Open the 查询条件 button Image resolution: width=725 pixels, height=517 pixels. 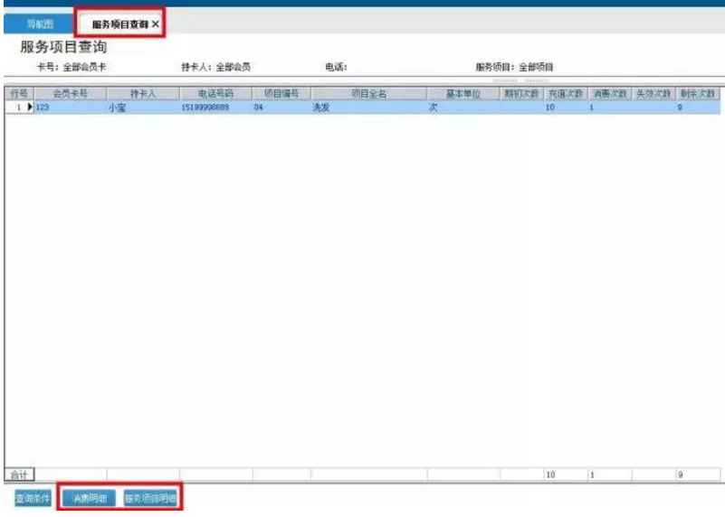point(33,498)
